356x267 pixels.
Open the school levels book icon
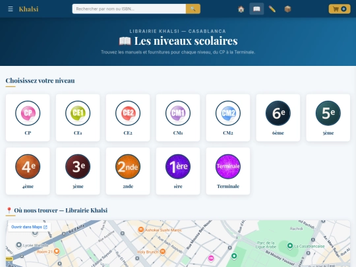click(x=256, y=9)
